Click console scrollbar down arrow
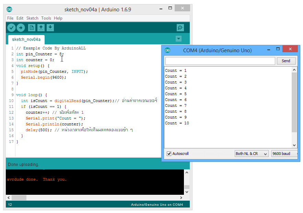Viewport: 303px width, 213px height. click(187, 192)
